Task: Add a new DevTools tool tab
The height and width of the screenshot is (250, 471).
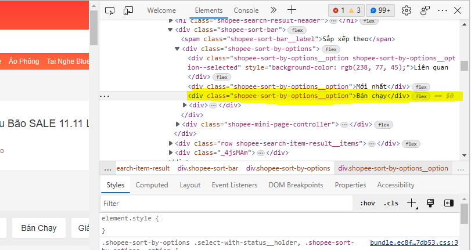Action: click(x=292, y=10)
